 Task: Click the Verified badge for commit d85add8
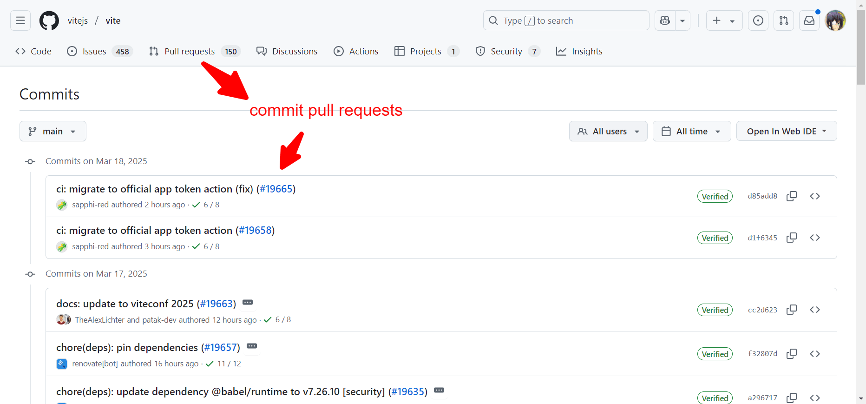tap(715, 196)
